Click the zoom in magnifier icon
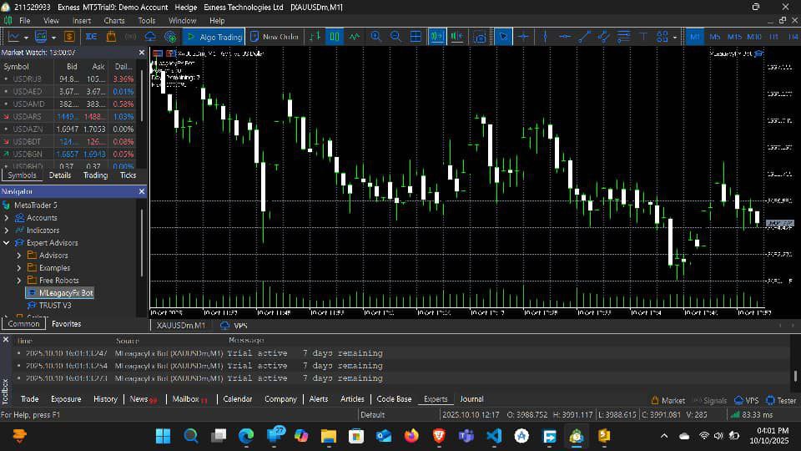Viewport: 801px width, 451px height. [x=375, y=37]
